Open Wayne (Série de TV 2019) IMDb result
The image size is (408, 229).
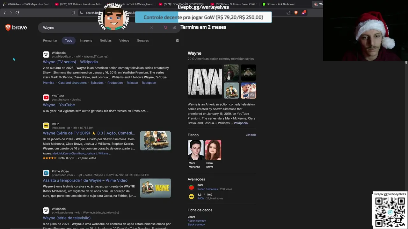point(89,133)
